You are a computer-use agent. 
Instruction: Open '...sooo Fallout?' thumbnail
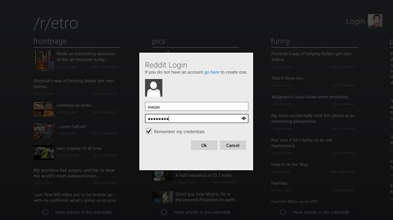[43, 131]
